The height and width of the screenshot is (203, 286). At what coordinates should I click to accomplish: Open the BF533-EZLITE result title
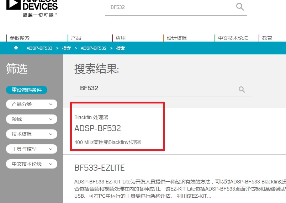[99, 168]
